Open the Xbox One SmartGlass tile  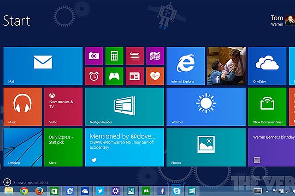(267, 106)
